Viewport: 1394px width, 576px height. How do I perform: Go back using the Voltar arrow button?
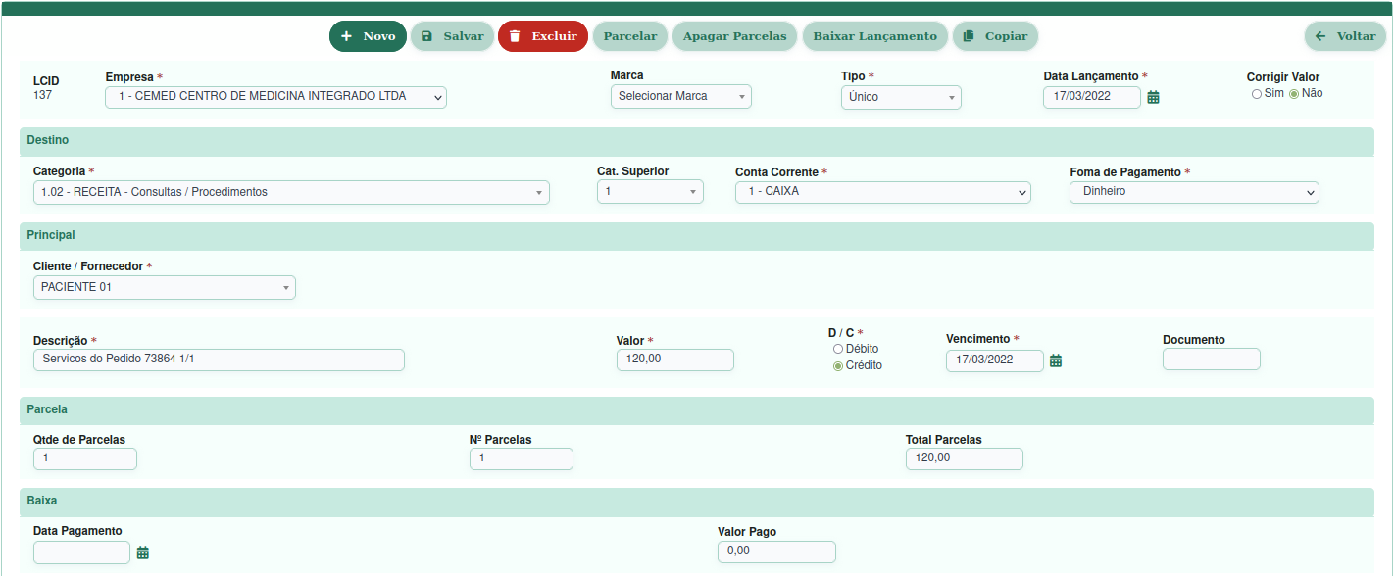pos(1345,36)
